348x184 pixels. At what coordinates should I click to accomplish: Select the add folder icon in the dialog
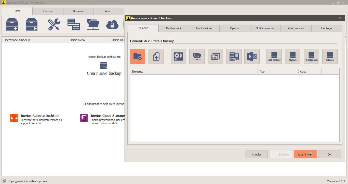pyautogui.click(x=137, y=56)
